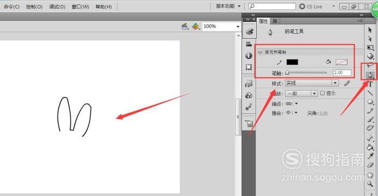378x196 pixels.
Task: Select the Brush tool
Action: tap(370, 119)
